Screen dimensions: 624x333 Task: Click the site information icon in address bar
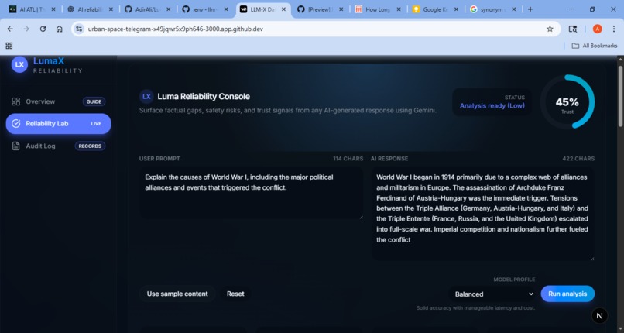[79, 29]
